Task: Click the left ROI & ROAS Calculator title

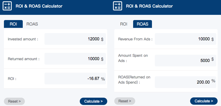Action: pyautogui.click(x=39, y=6)
